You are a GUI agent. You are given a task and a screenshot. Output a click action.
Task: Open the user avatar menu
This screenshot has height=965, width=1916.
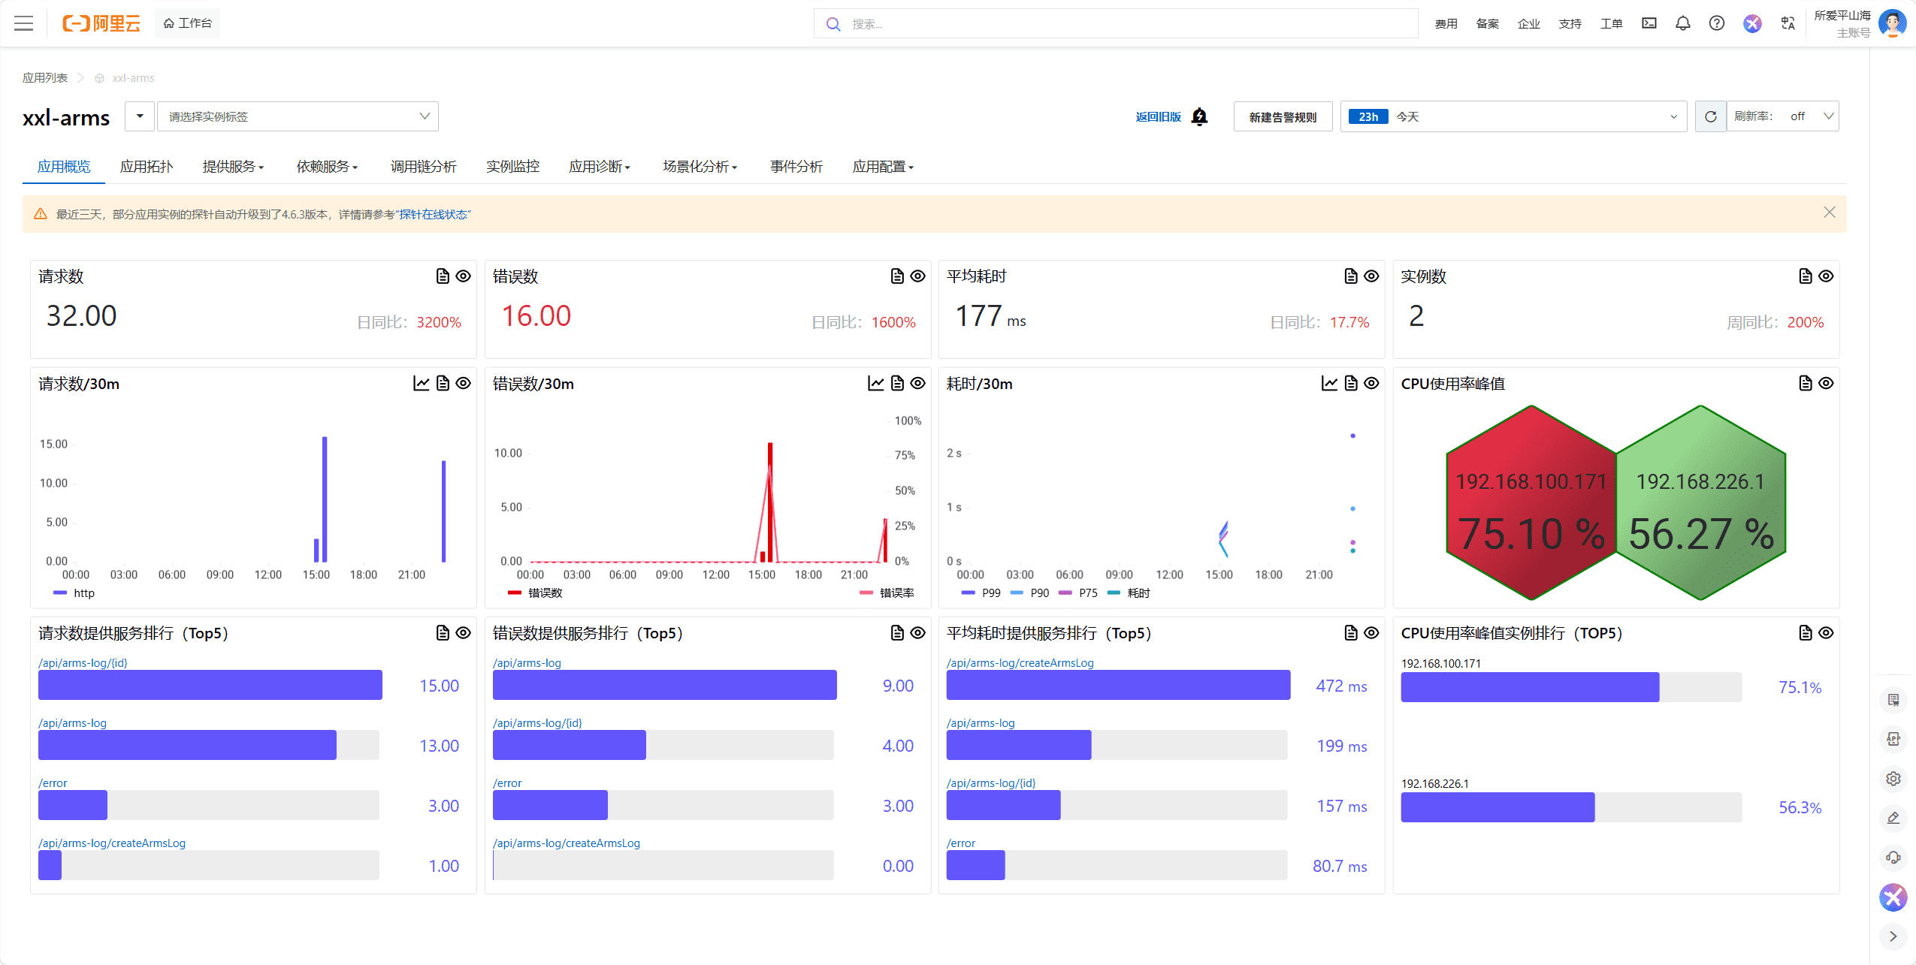point(1892,23)
